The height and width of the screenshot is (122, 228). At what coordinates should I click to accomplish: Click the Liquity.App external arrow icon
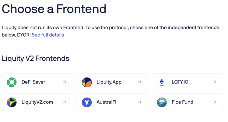click(139, 82)
